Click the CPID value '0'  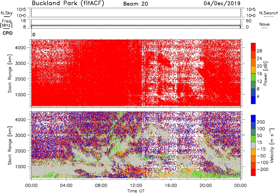(34, 34)
